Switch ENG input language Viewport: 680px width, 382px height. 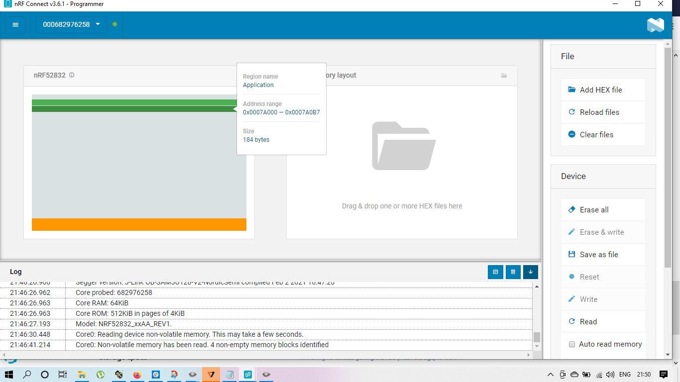point(625,375)
